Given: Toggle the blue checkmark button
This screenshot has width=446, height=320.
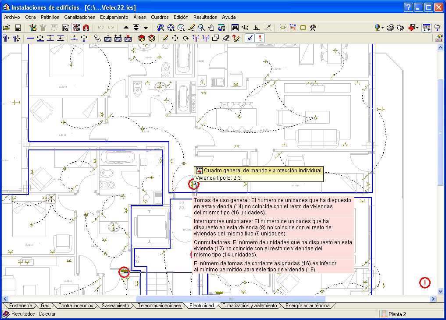Looking at the screenshot, I should click(250, 38).
